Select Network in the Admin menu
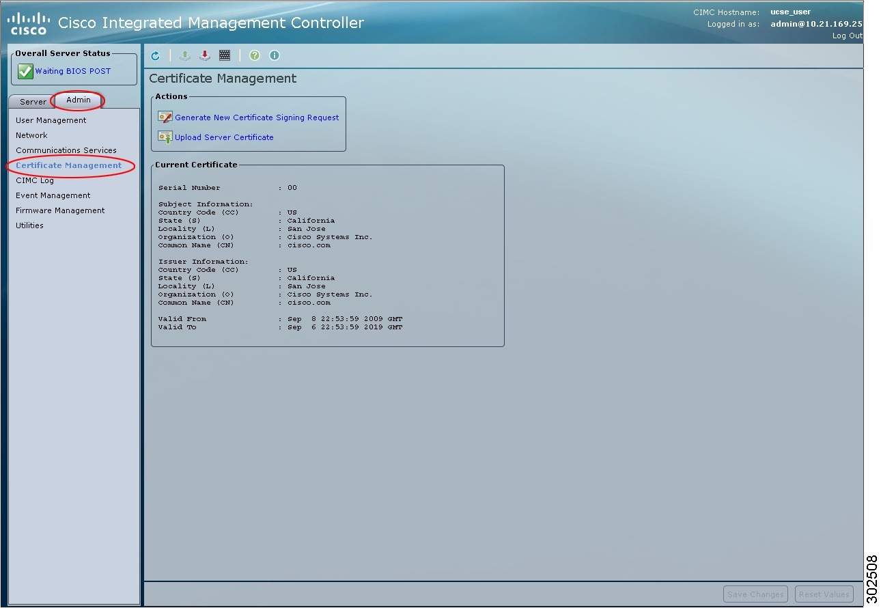This screenshot has width=881, height=608. 31,135
